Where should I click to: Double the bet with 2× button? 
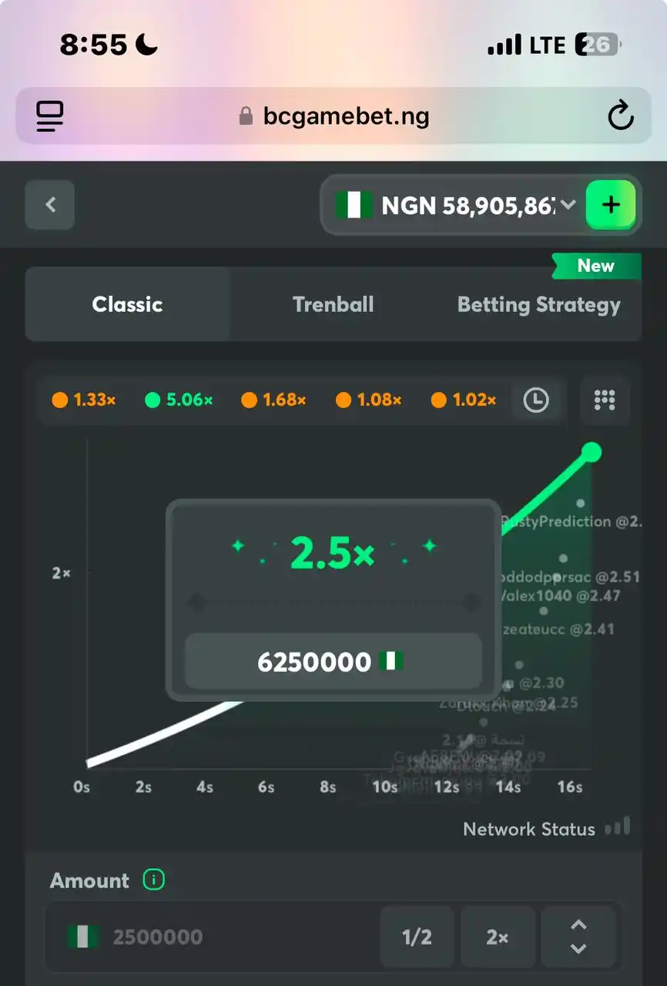(x=498, y=937)
